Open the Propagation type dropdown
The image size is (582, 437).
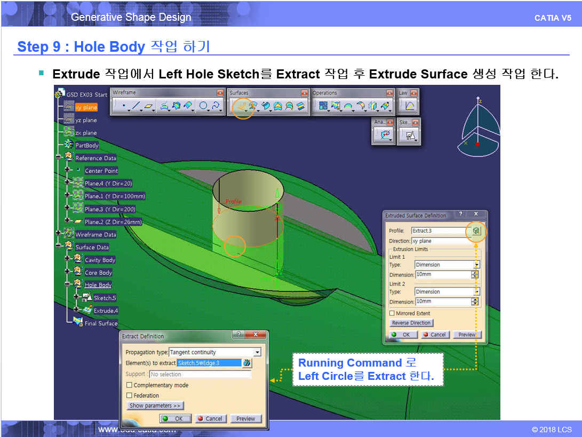tap(258, 352)
